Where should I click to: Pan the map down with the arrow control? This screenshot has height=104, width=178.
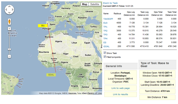(9, 13)
